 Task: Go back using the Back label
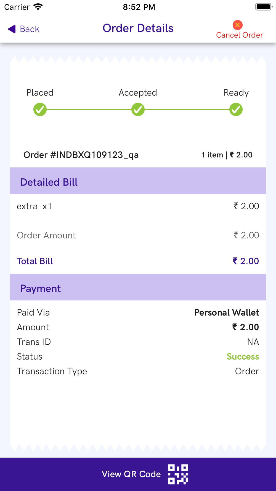[x=30, y=29]
